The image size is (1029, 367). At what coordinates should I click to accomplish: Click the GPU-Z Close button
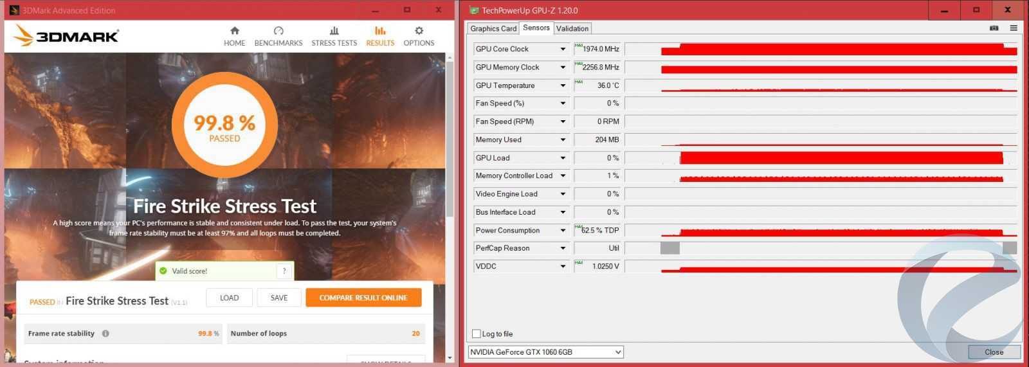coord(994,352)
